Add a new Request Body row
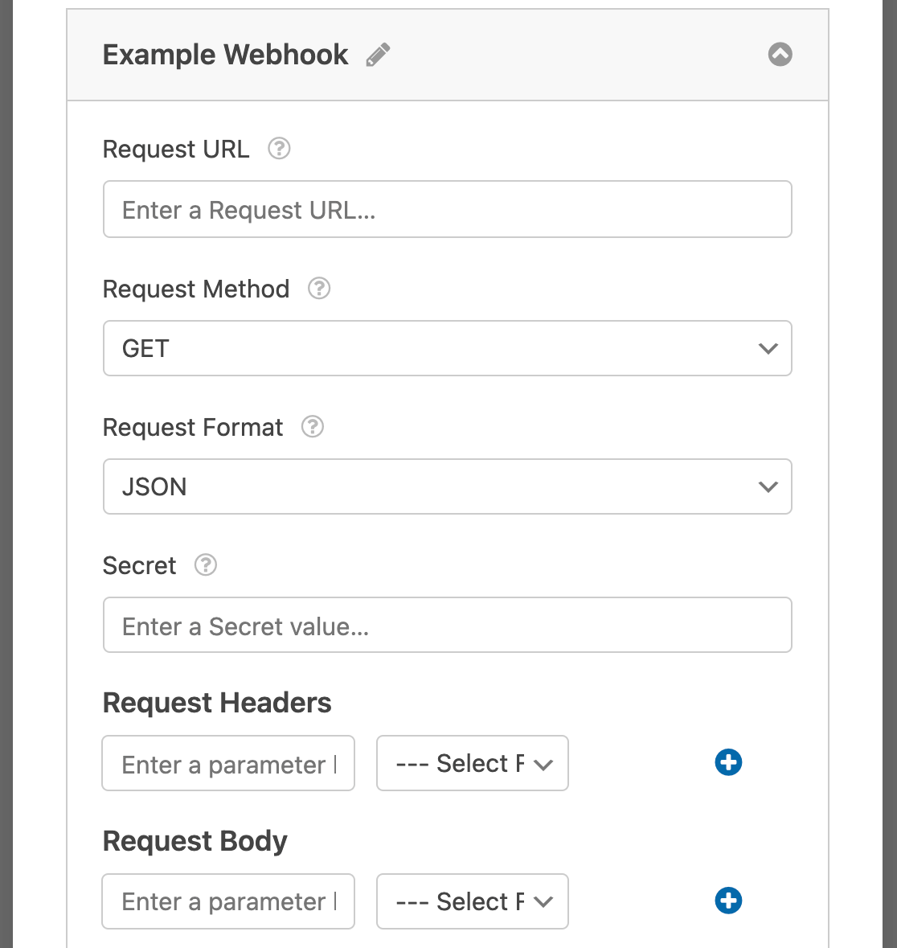 point(727,901)
